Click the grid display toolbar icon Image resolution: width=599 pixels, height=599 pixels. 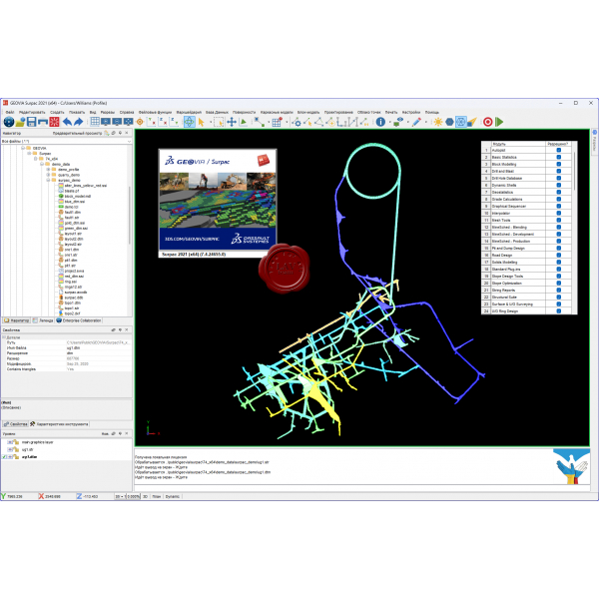[95, 122]
